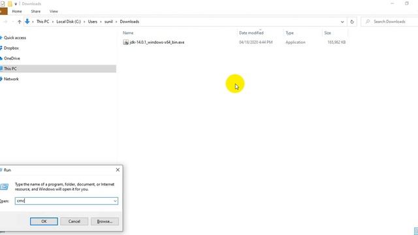This screenshot has width=418, height=235.
Task: Open the quick access toolbar dropdown arrow
Action: (16, 4)
